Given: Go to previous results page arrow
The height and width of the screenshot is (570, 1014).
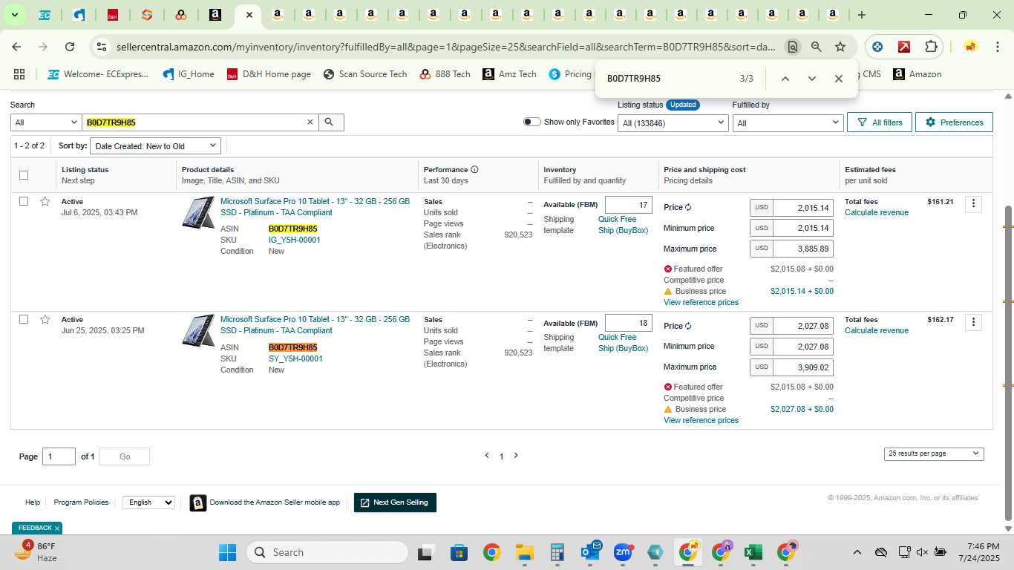Looking at the screenshot, I should [x=487, y=456].
